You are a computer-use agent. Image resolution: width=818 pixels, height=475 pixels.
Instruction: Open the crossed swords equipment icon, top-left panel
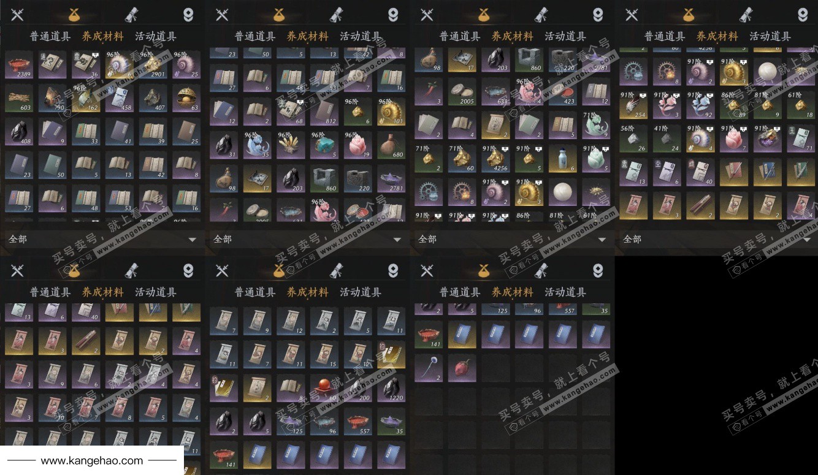click(17, 15)
